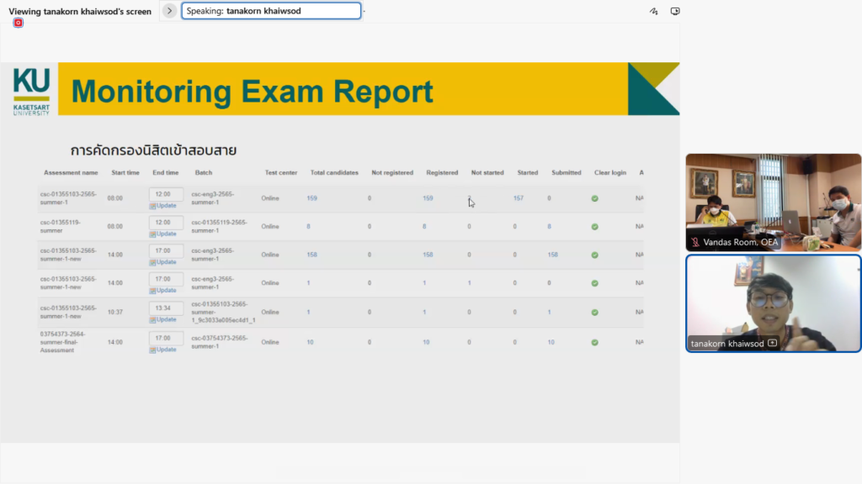Click the 12:00 end time field, first row
Viewport: 862px width, 484px height.
click(166, 194)
